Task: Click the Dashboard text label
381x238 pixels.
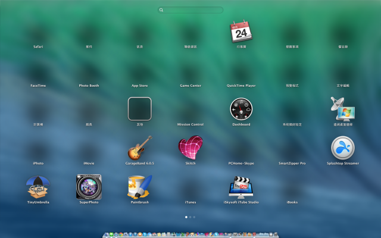Action: 241,124
